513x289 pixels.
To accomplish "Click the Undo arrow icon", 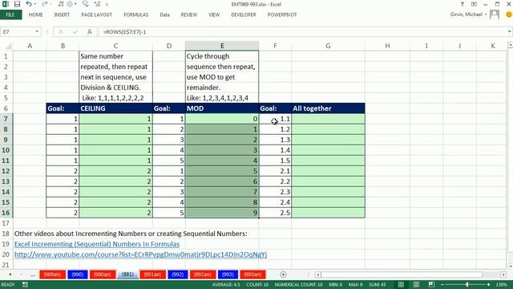I will coord(29,4).
